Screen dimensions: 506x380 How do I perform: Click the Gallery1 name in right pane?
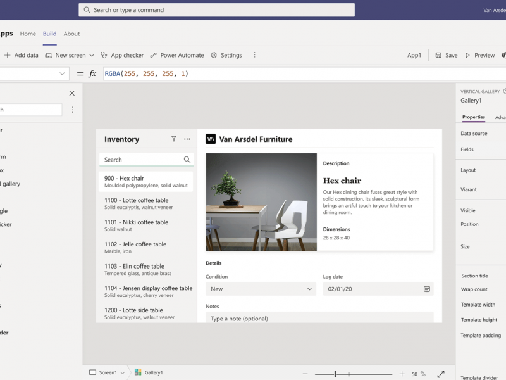coord(471,101)
